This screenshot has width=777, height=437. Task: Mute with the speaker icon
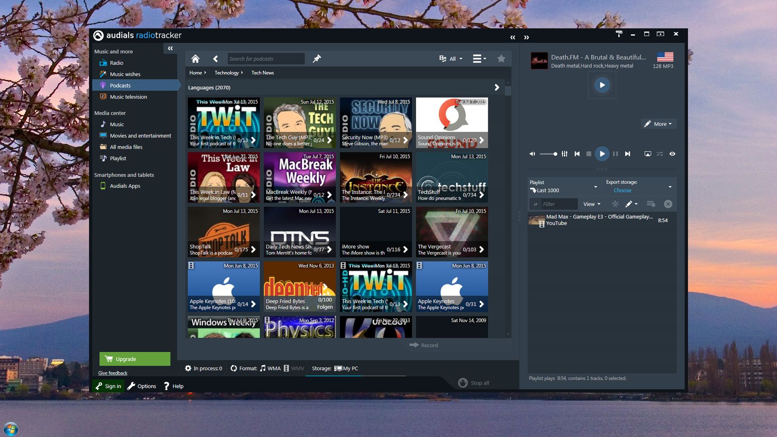(532, 154)
